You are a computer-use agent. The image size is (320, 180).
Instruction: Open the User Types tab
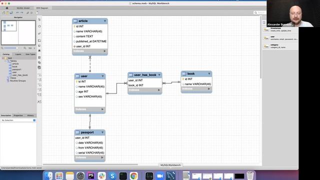pyautogui.click(x=30, y=54)
